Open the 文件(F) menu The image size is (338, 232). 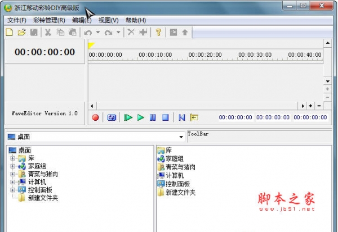17,20
